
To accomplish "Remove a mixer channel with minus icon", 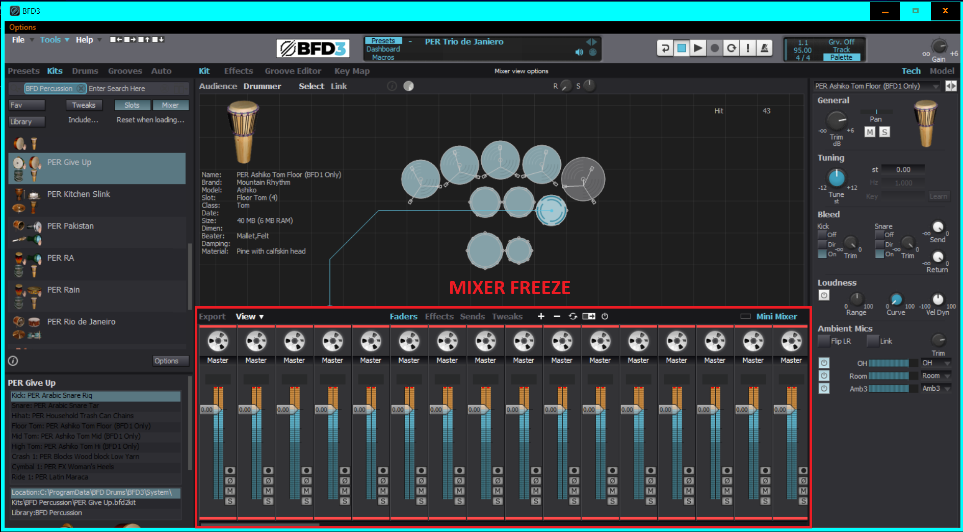I will (557, 316).
